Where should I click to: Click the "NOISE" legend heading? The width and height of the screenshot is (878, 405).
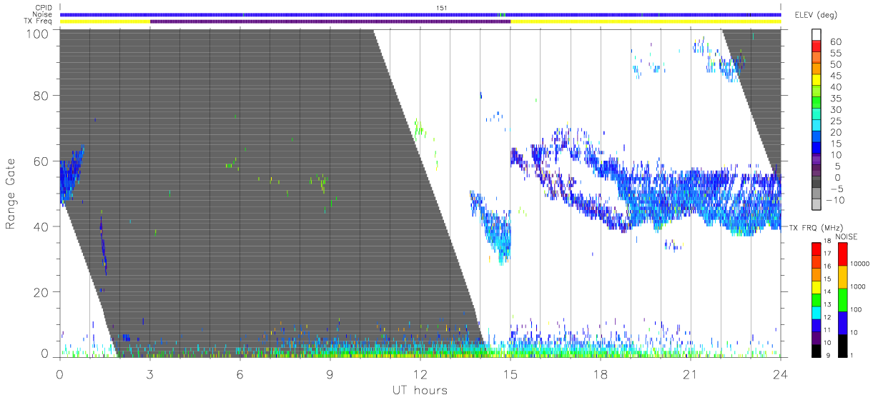point(848,236)
